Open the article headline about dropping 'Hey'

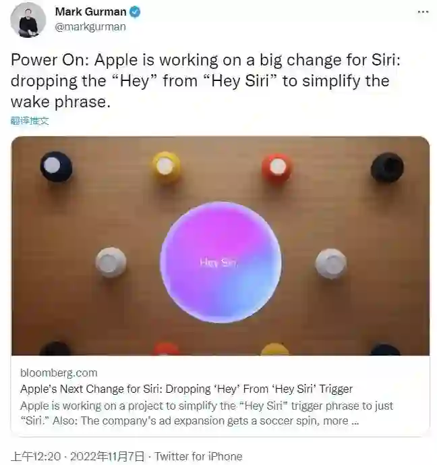186,389
